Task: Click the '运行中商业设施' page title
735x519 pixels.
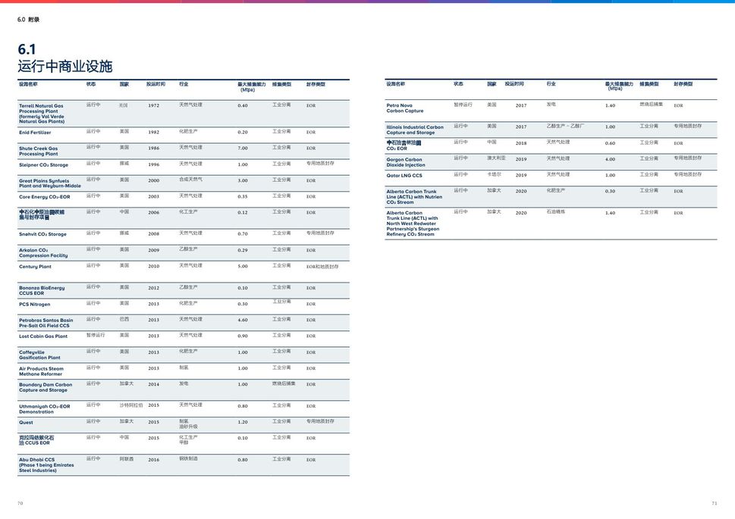Action: click(64, 67)
